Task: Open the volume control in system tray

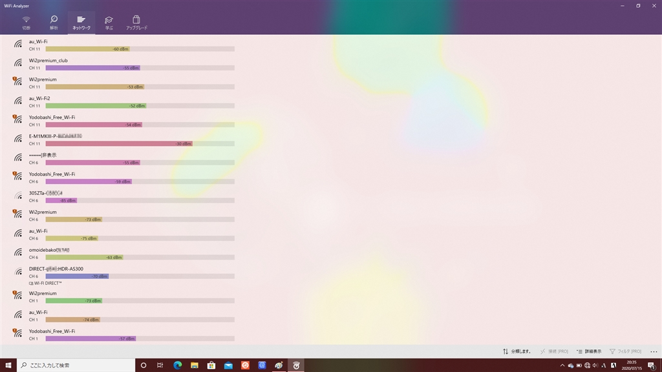Action: click(595, 366)
